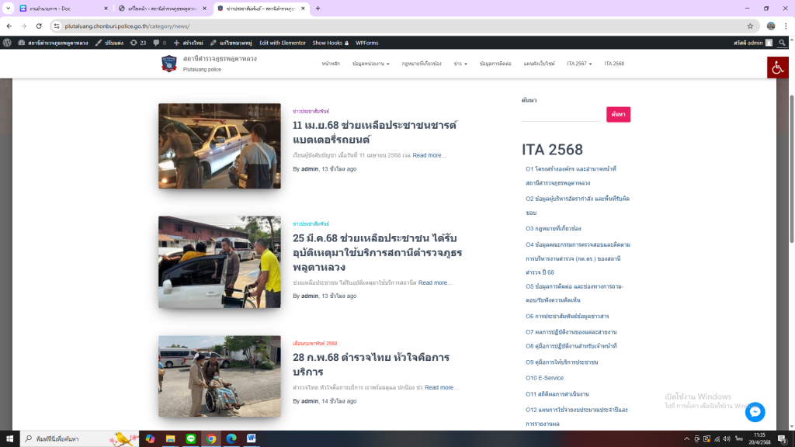Expand the ข้อมูลหน่วยงาน dropdown menu
The width and height of the screenshot is (795, 447).
pyautogui.click(x=370, y=64)
